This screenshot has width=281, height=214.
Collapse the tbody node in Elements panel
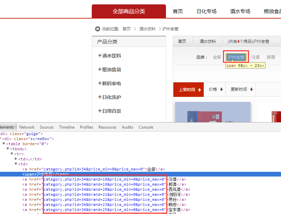click(x=8, y=149)
